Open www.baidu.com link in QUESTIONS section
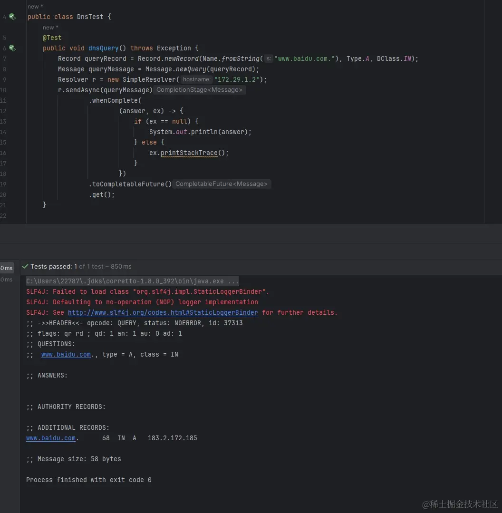The height and width of the screenshot is (513, 502). (x=66, y=354)
